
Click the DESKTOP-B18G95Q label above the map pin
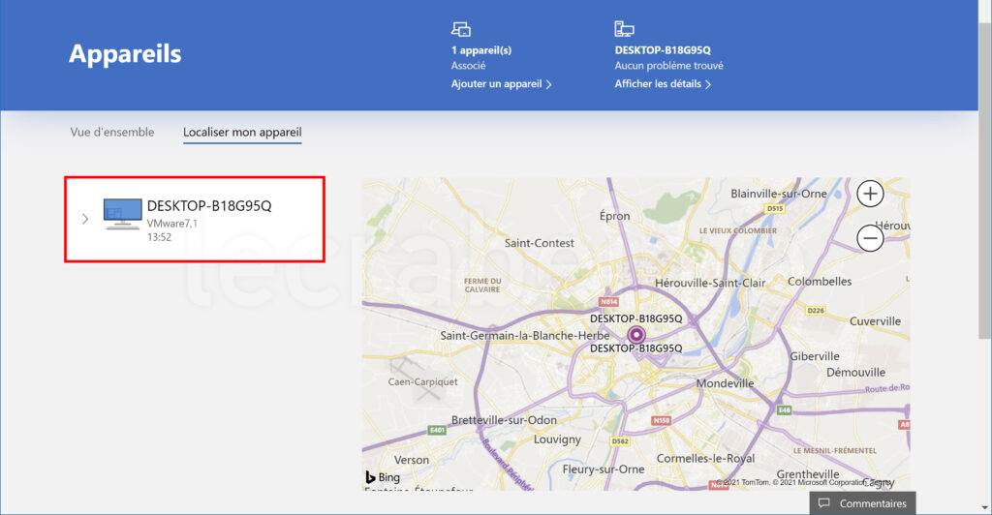click(635, 318)
